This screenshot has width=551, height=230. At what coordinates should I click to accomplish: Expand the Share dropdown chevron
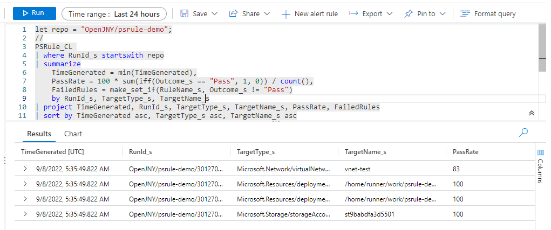(x=267, y=13)
